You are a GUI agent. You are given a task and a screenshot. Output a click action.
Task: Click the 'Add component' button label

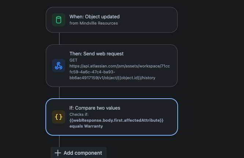pos(83,153)
